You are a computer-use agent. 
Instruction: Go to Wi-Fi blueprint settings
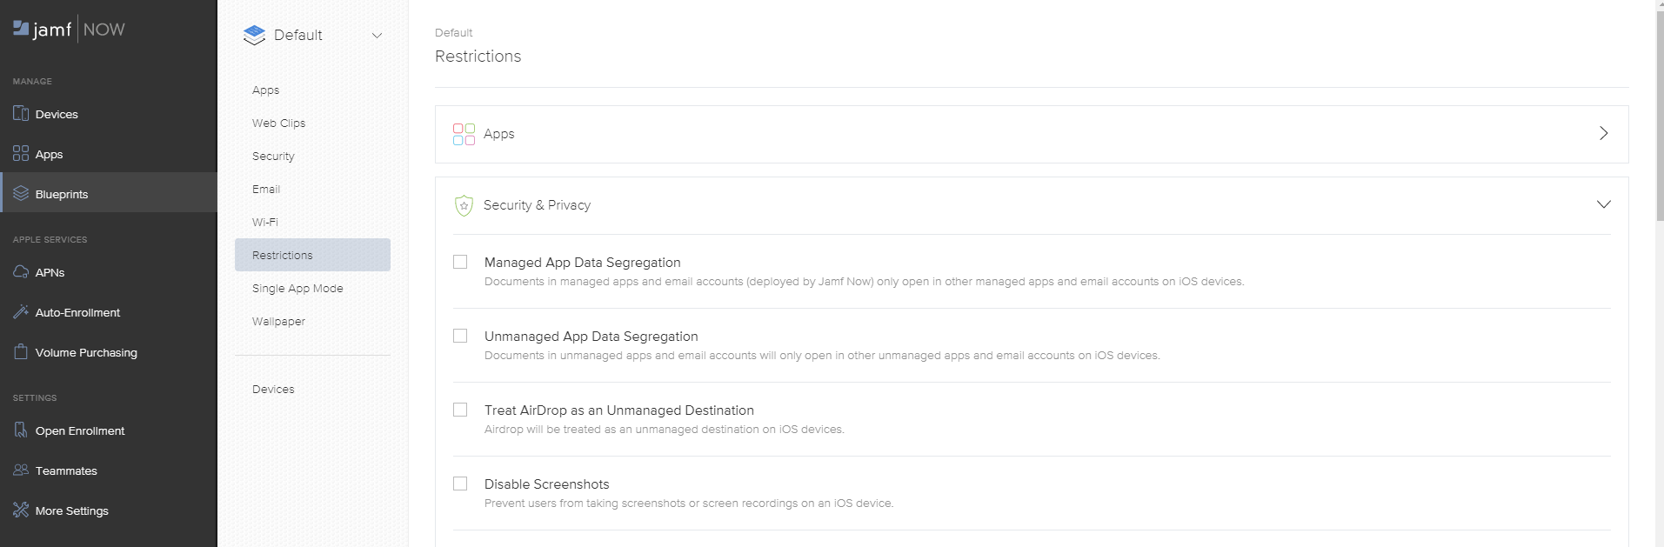pyautogui.click(x=265, y=223)
